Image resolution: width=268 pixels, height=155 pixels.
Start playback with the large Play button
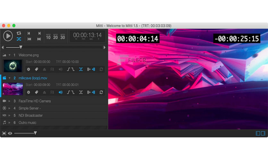[x=8, y=36]
